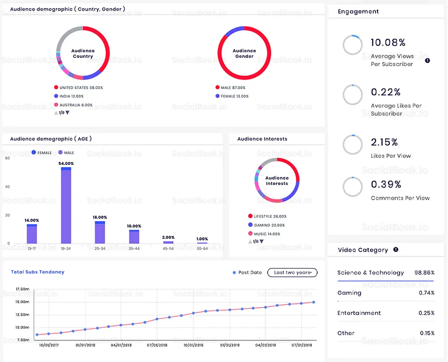Click previous-page triangle in Audience Interests legend
448x362 pixels.
(250, 242)
